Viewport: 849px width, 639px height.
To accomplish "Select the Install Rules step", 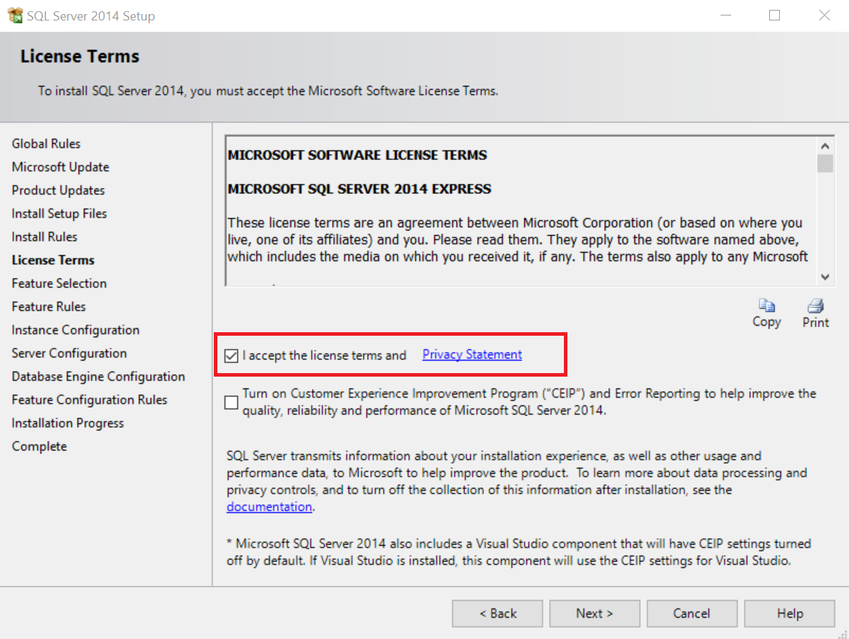I will [x=44, y=237].
